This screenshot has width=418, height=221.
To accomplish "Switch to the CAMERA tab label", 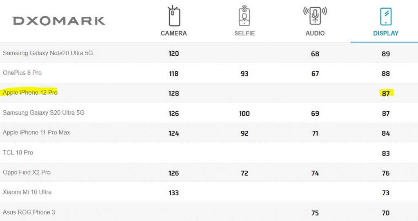I will [x=174, y=33].
